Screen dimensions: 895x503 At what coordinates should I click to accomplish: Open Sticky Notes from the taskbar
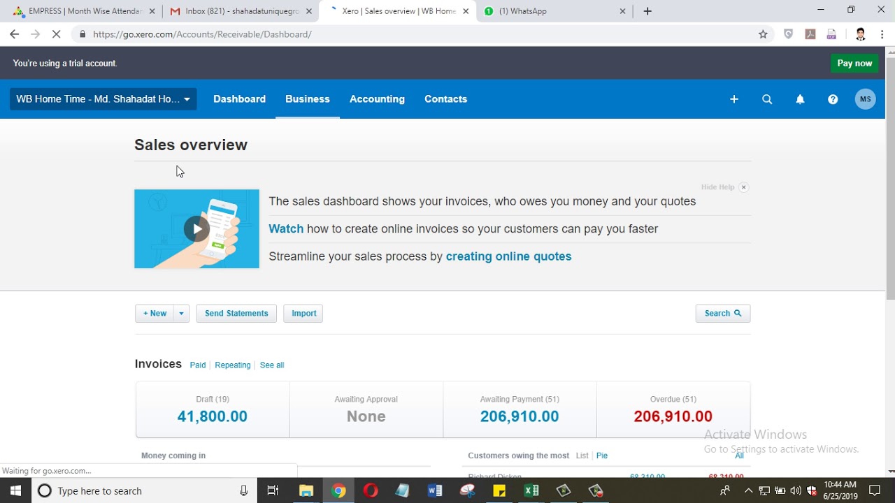(x=499, y=490)
